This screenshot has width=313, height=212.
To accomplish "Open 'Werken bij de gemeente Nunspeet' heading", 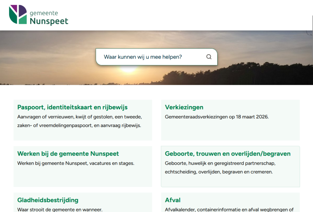I will pyautogui.click(x=68, y=154).
